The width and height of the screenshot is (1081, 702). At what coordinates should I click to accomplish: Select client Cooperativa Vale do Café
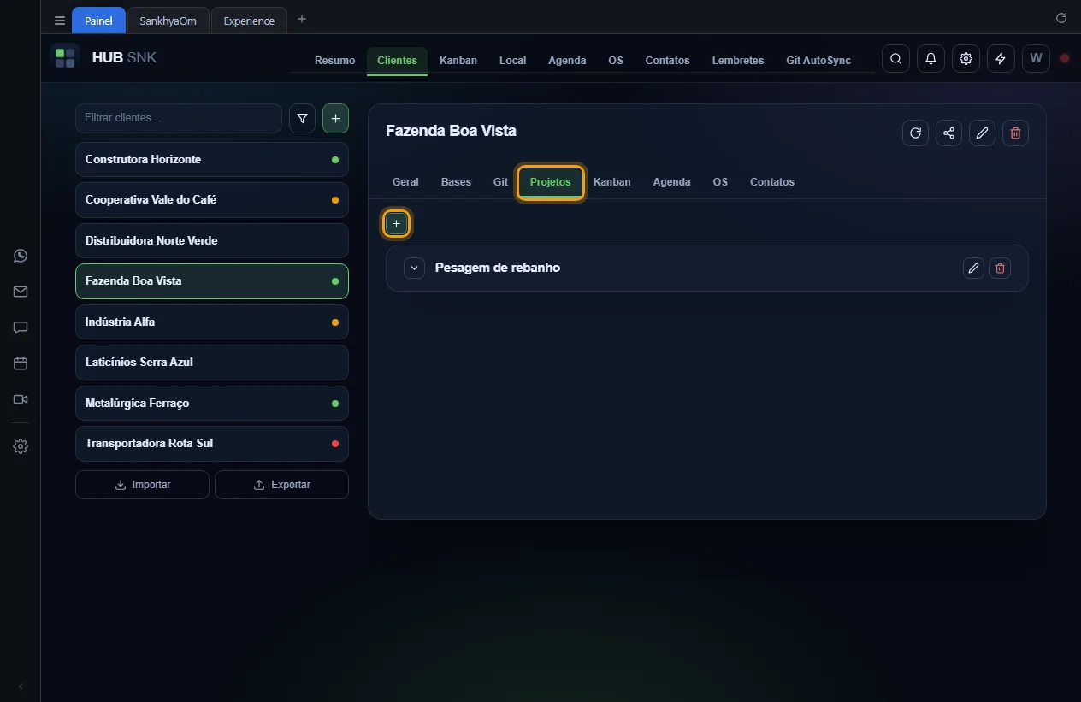pyautogui.click(x=212, y=200)
